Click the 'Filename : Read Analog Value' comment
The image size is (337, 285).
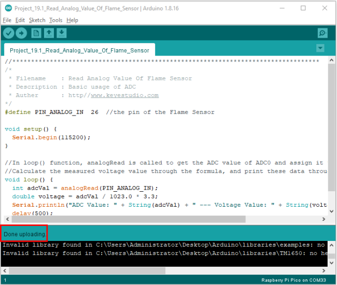[x=101, y=78]
